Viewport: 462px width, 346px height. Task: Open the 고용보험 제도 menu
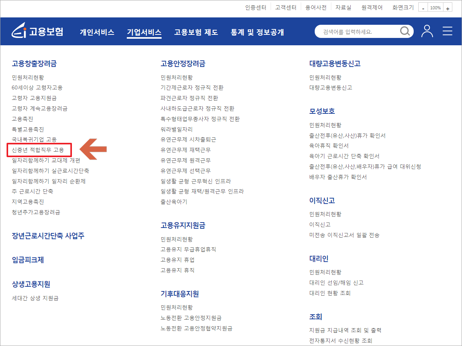(x=196, y=33)
